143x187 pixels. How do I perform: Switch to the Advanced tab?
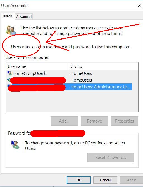pyautogui.click(x=24, y=17)
